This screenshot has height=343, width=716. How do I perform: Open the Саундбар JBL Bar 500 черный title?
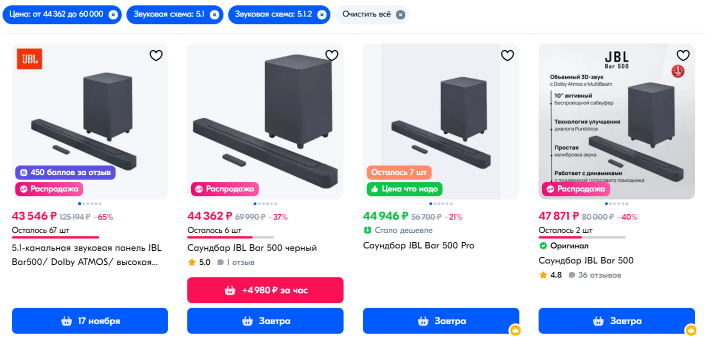point(252,248)
